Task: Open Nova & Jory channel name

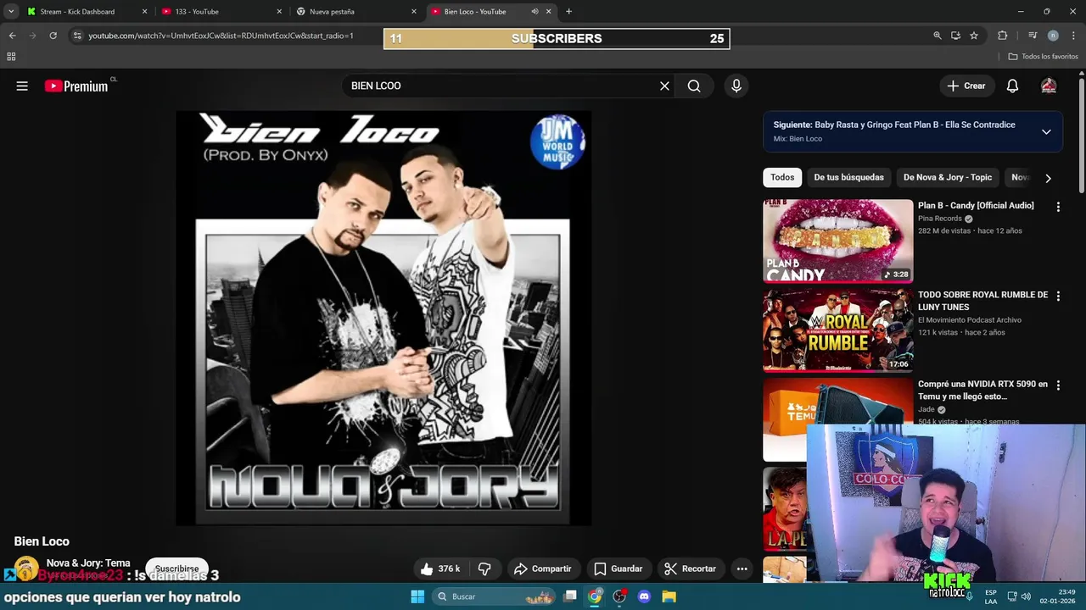Action: [x=88, y=563]
